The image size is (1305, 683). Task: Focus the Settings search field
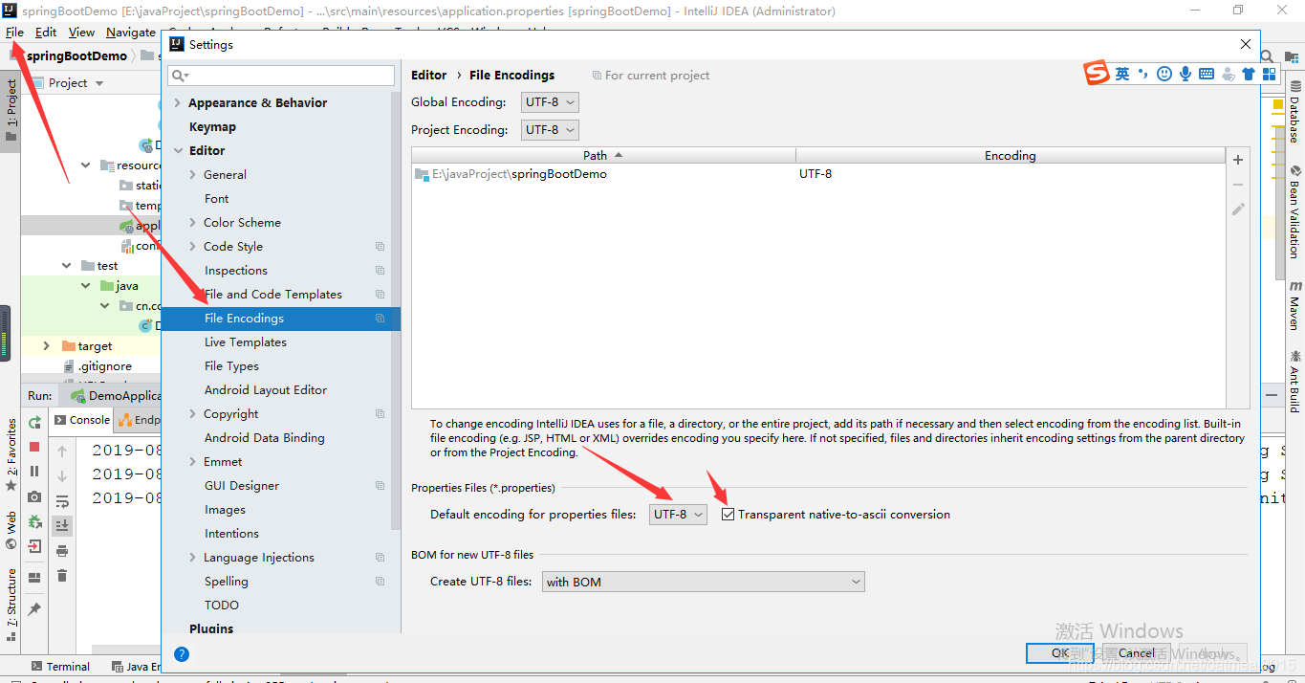(x=281, y=75)
